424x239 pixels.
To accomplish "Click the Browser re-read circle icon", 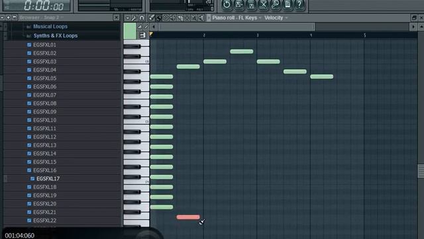I will coord(9,18).
